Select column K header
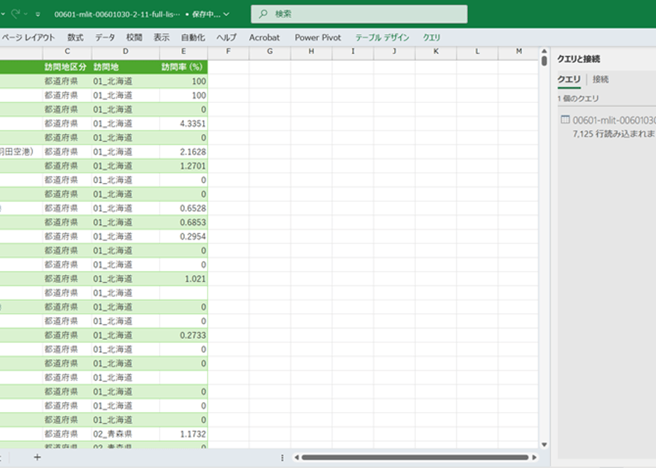Image resolution: width=656 pixels, height=468 pixels. 436,51
